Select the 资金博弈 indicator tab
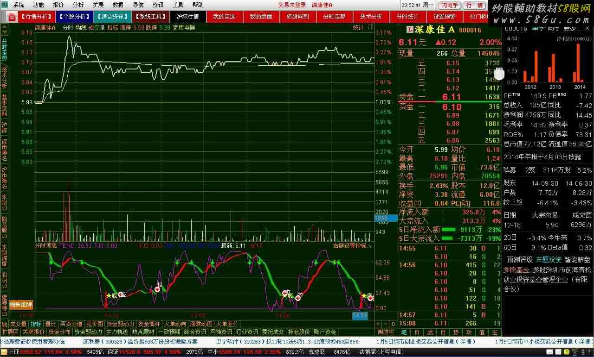 [149, 324]
